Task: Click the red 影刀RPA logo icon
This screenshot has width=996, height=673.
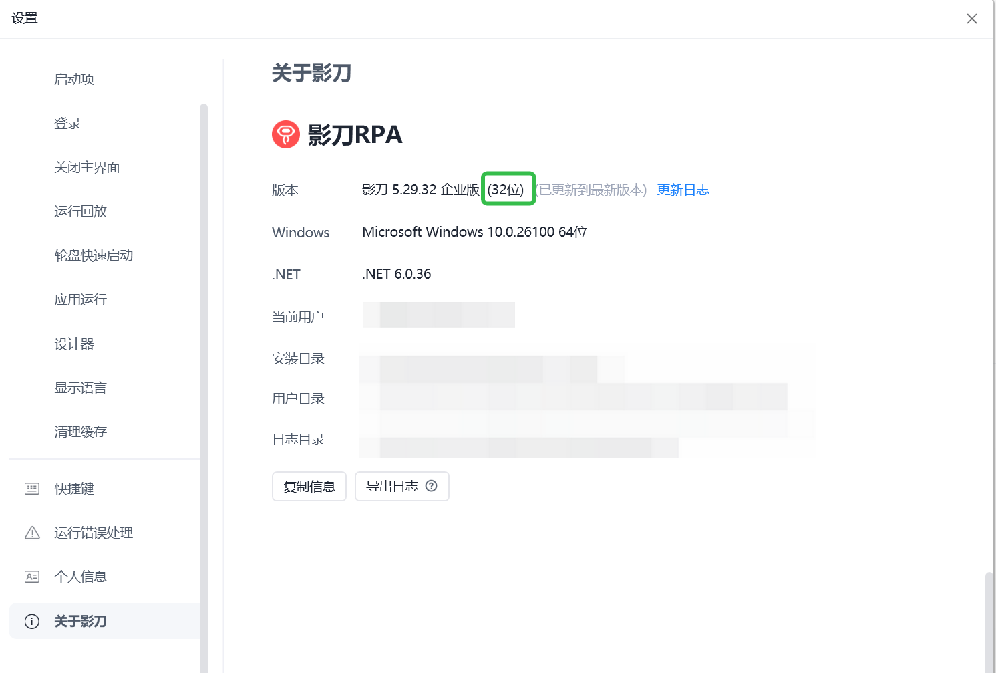Action: coord(286,134)
